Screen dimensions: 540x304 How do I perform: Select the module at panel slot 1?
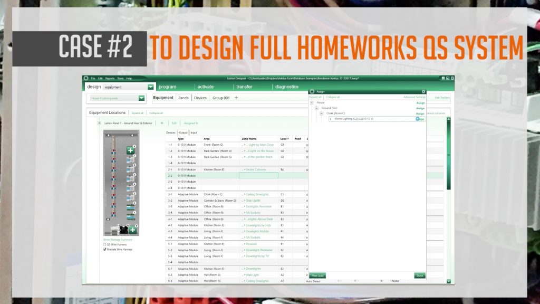click(130, 217)
